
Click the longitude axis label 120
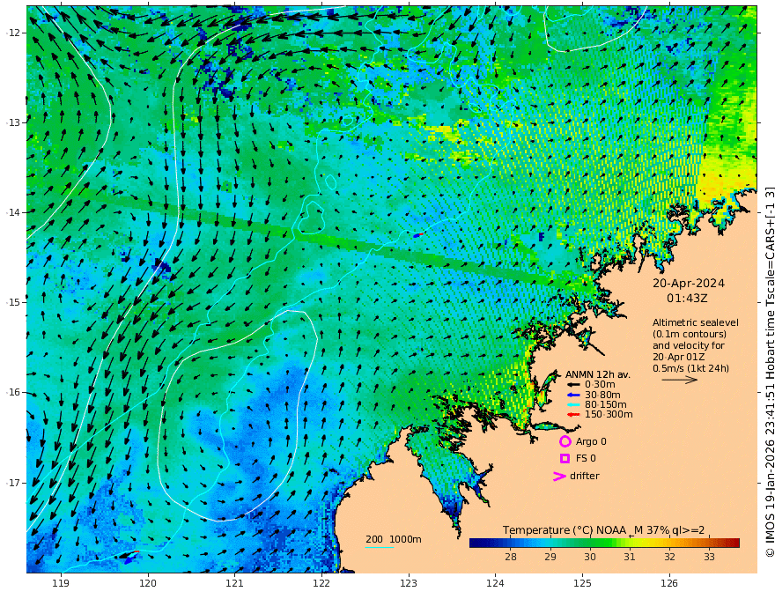pyautogui.click(x=148, y=583)
